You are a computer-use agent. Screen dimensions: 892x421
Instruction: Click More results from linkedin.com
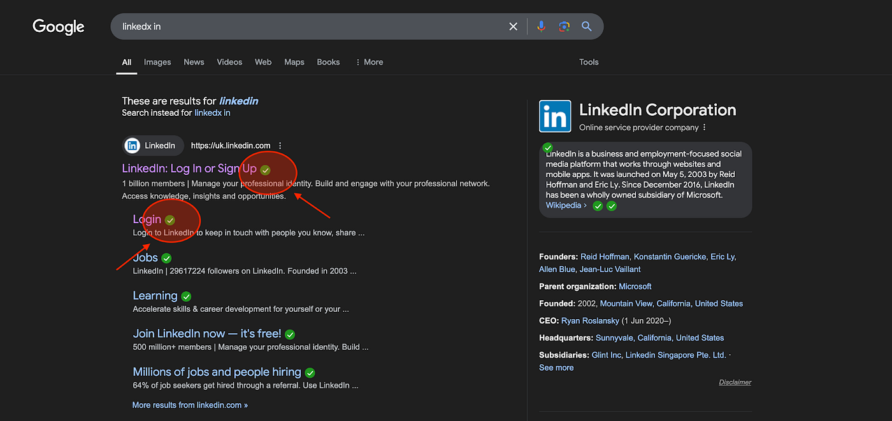[x=190, y=405]
